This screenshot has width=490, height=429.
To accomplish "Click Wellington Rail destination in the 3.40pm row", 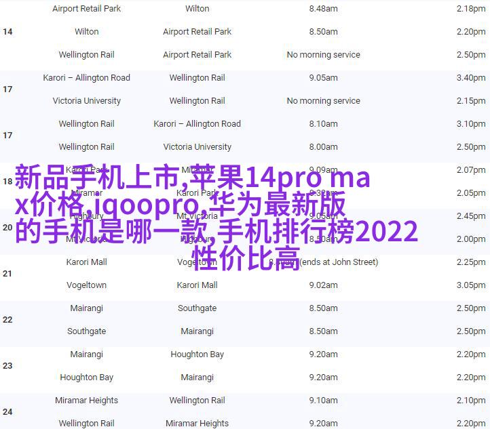I will point(197,78).
